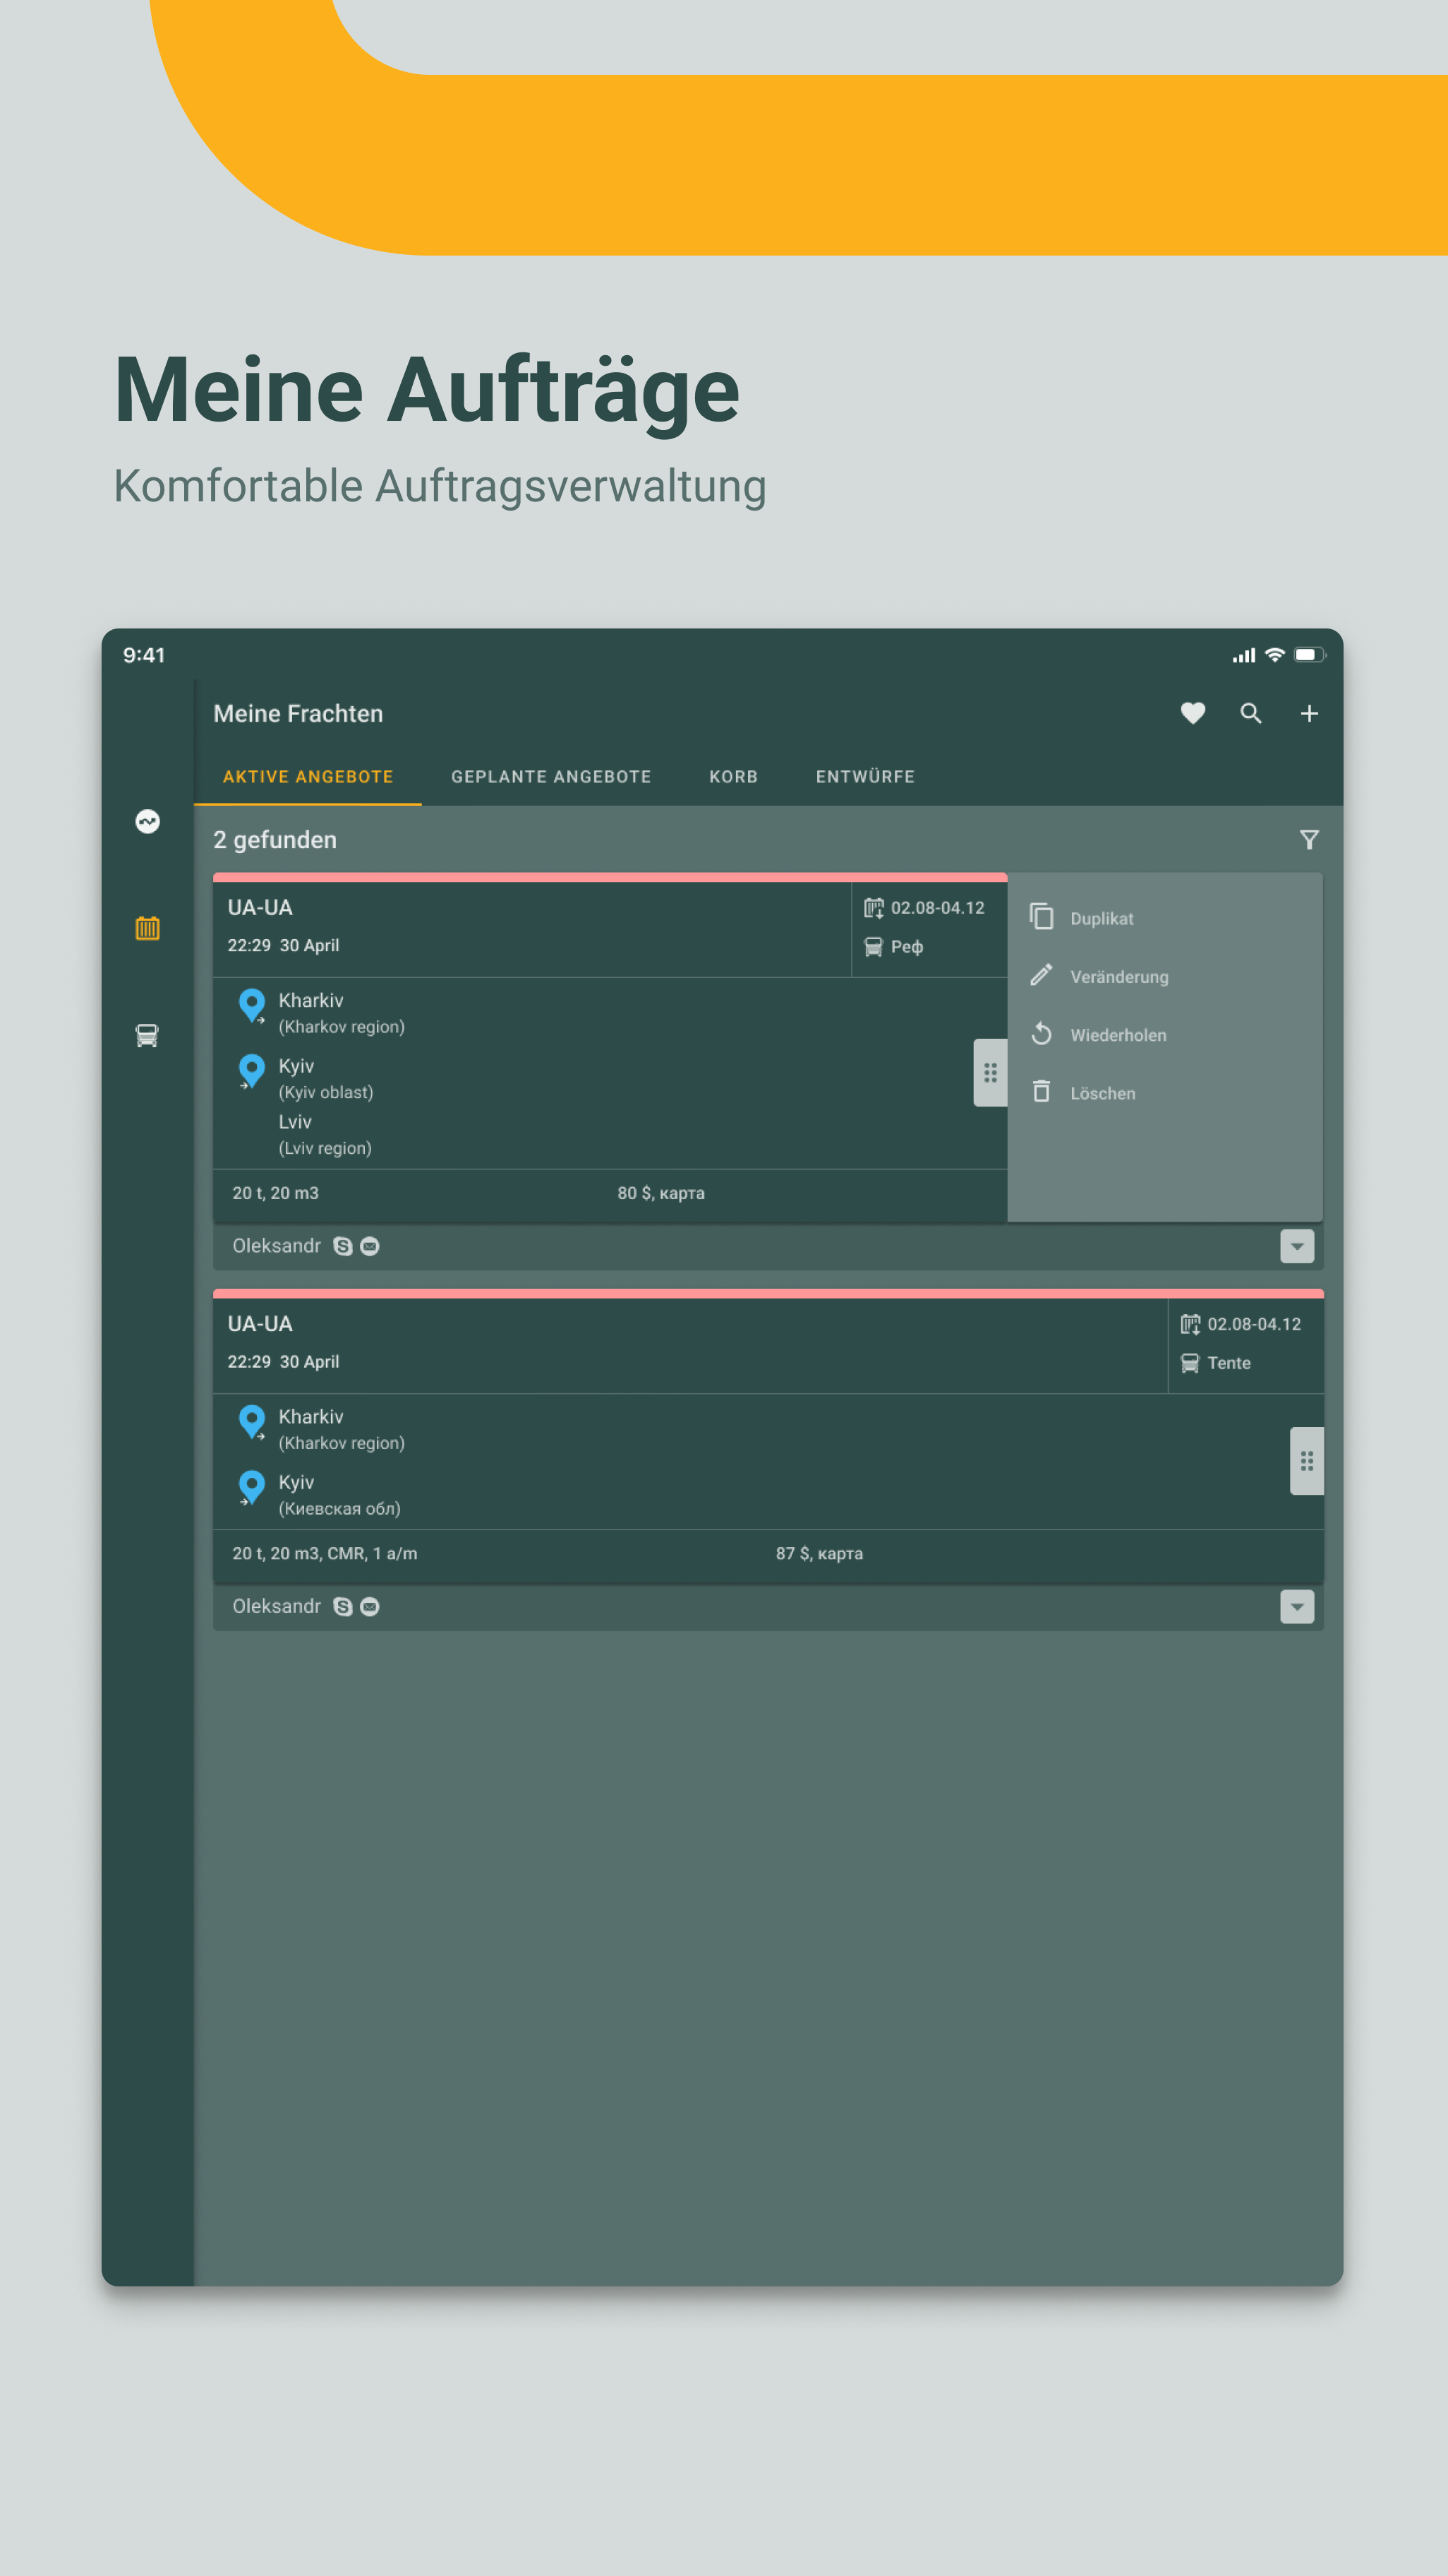
Task: Click 'Lviv' destination in first card
Action: (x=295, y=1122)
